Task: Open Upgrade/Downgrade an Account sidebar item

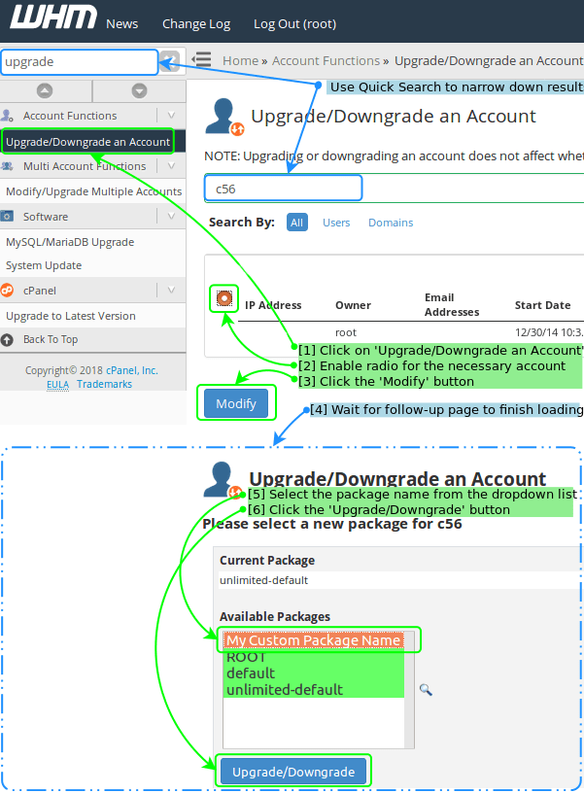Action: click(x=87, y=142)
